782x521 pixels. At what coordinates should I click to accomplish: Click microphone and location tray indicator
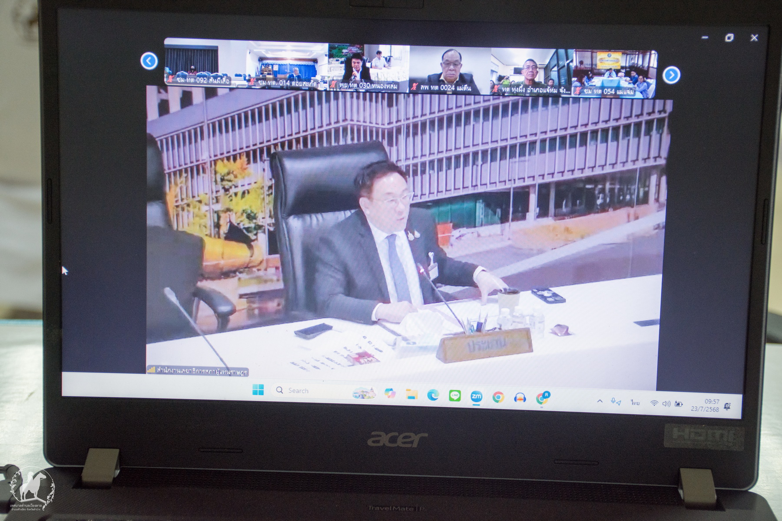(x=616, y=402)
